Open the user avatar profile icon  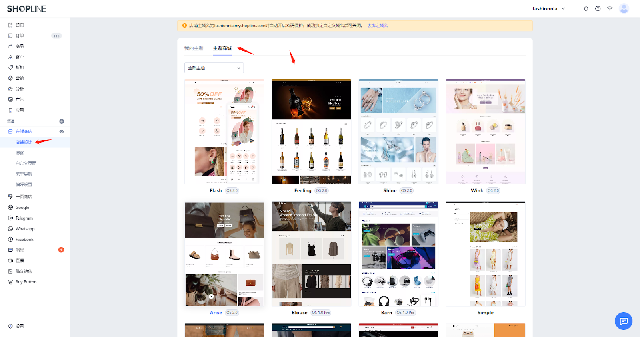tap(624, 8)
